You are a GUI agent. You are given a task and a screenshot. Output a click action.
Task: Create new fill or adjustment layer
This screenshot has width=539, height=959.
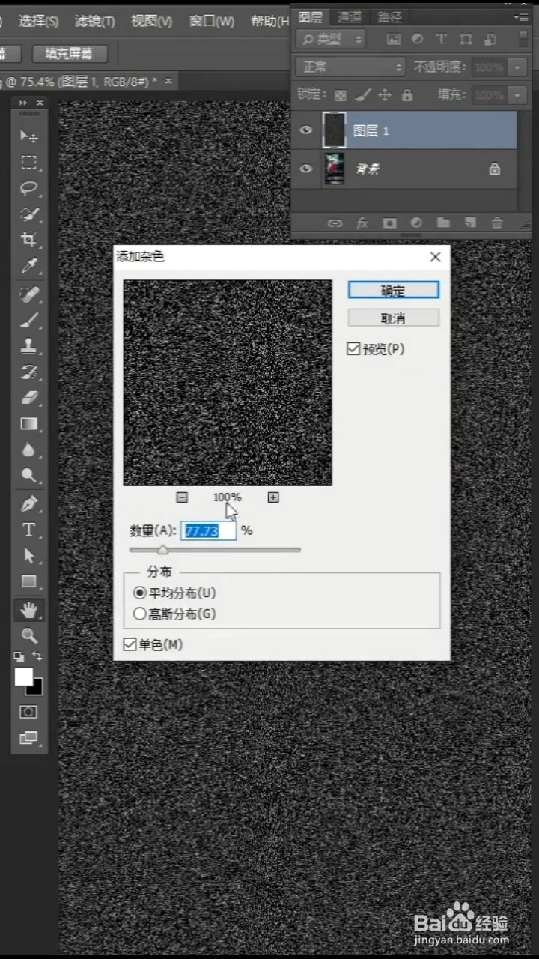click(417, 223)
